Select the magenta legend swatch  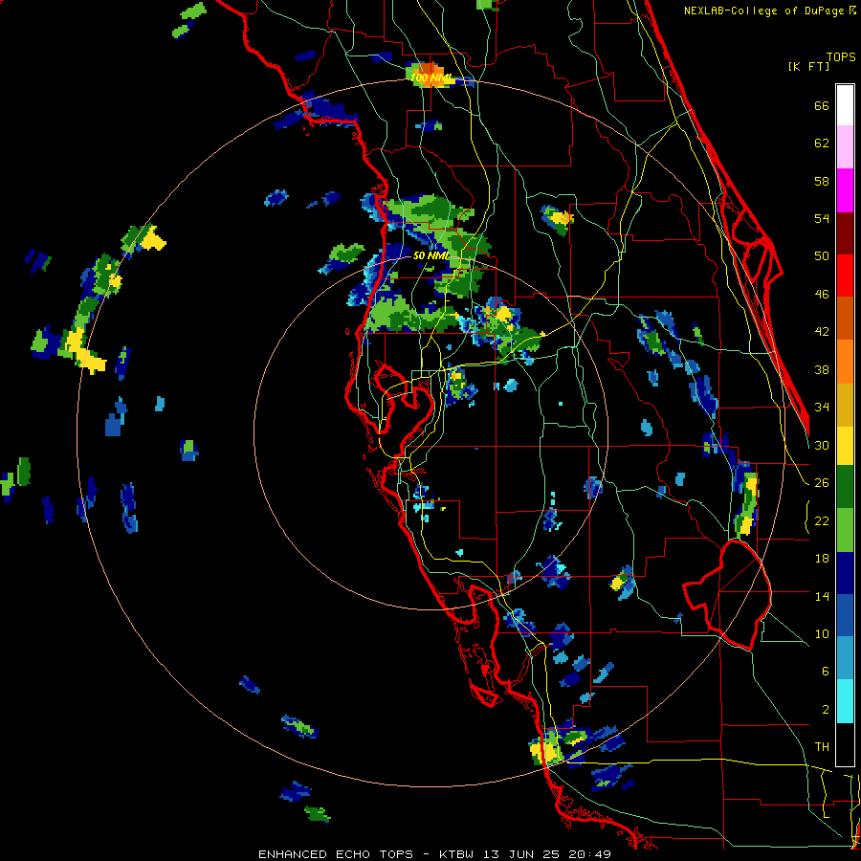point(845,190)
